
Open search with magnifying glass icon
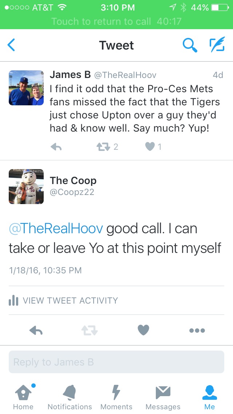(x=189, y=45)
